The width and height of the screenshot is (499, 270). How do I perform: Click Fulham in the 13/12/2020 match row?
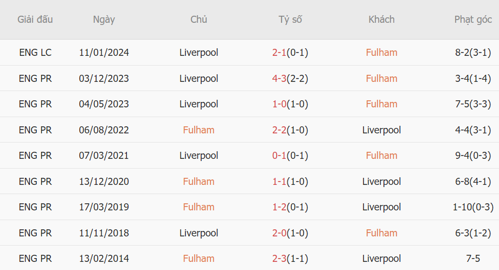199,182
